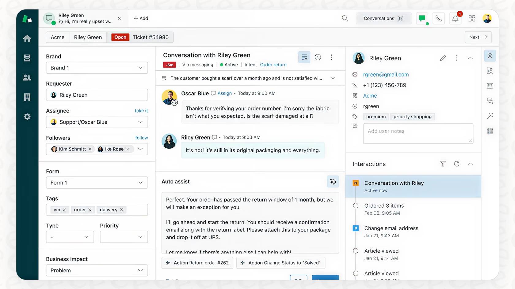515x289 pixels.
Task: Click the magic wand AI icon in sidebar
Action: [x=490, y=116]
